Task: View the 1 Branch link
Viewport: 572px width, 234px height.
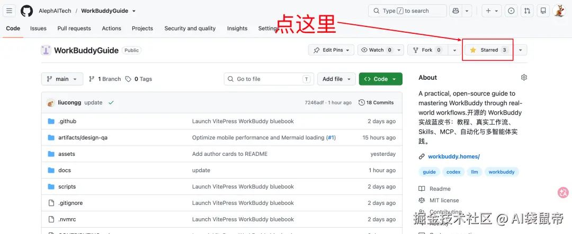Action: (x=105, y=79)
